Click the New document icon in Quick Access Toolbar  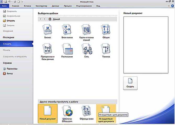coord(19,2)
